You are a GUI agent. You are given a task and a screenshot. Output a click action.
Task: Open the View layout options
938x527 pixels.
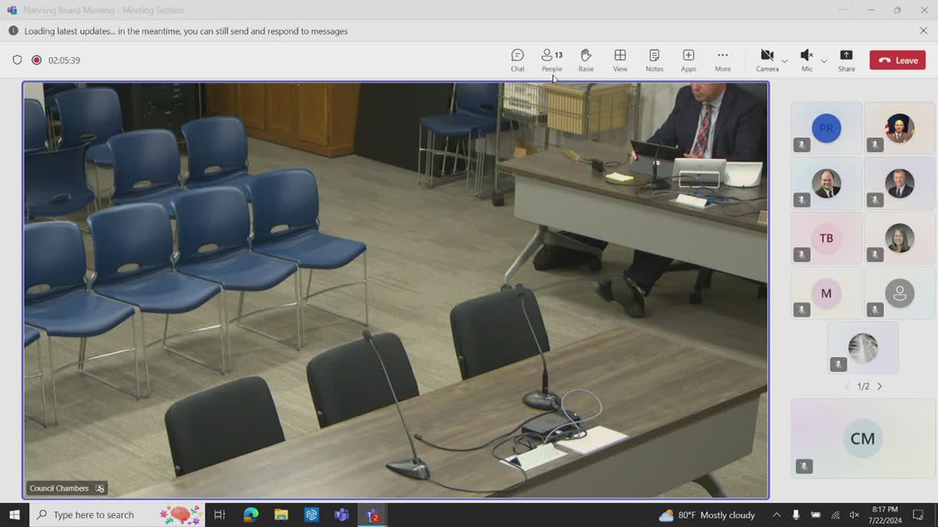pos(620,60)
